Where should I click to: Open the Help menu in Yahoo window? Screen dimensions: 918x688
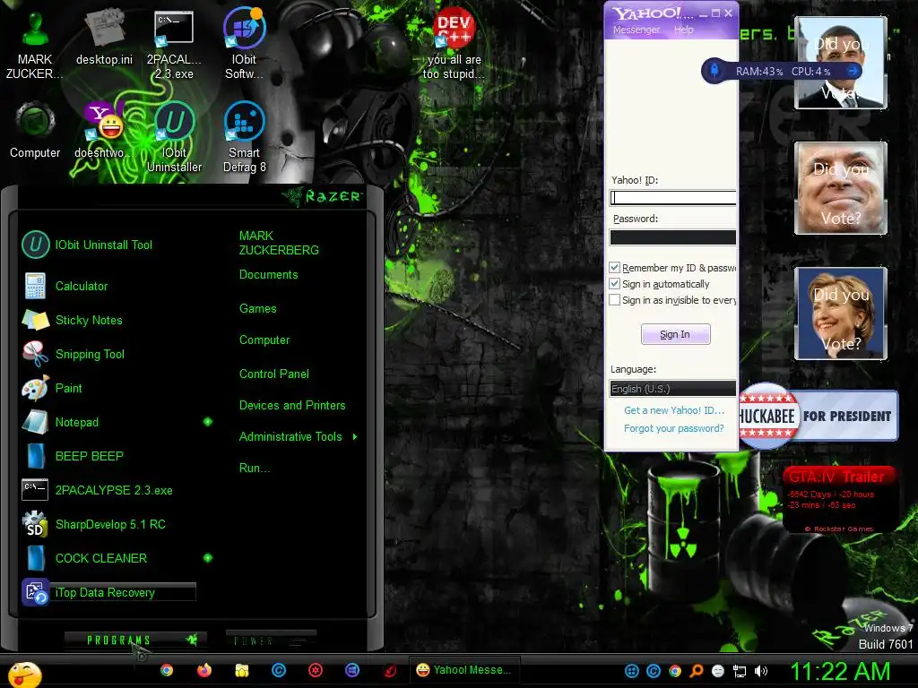pos(683,30)
